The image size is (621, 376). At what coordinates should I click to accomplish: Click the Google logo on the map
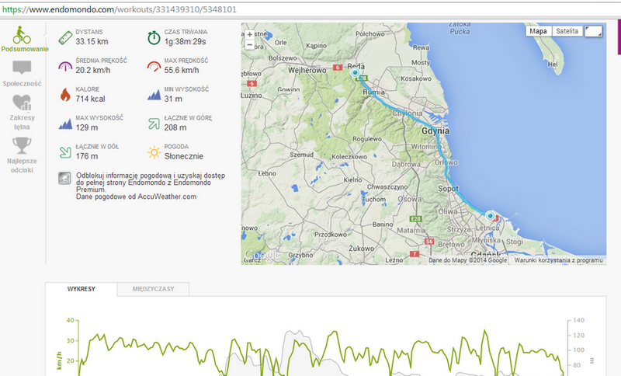point(262,256)
